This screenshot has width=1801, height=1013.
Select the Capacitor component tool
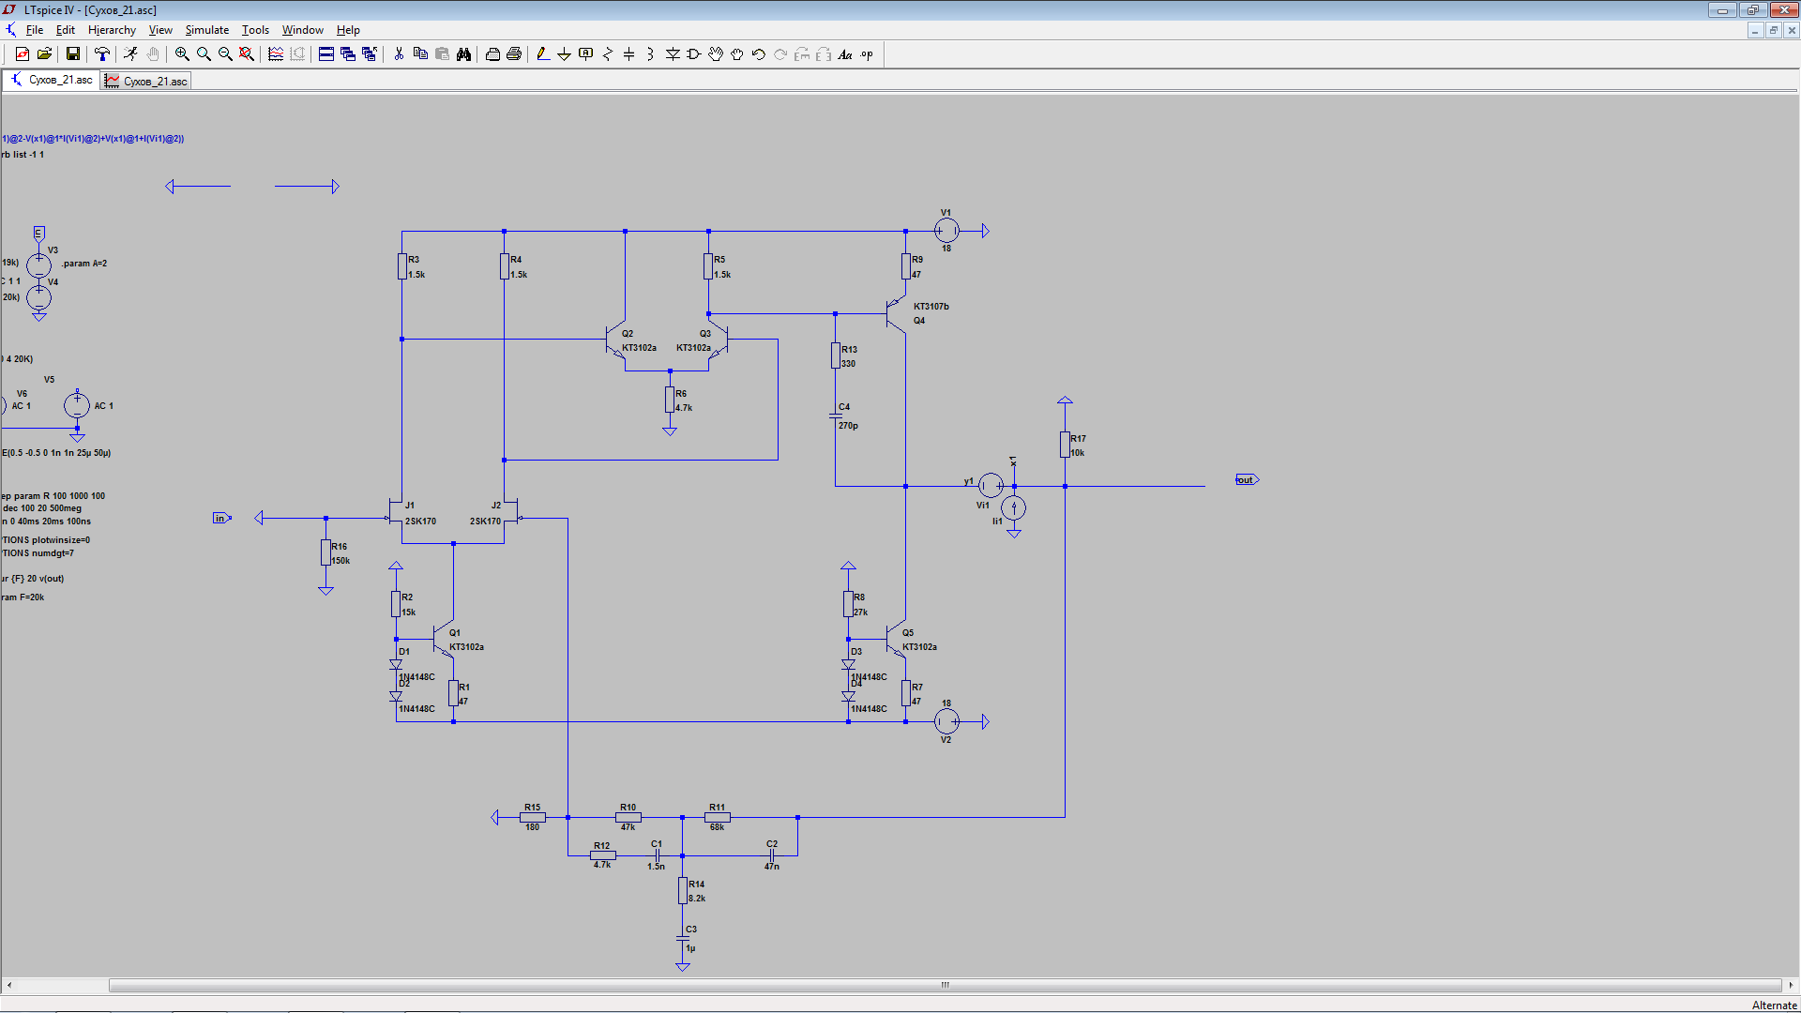(x=628, y=54)
